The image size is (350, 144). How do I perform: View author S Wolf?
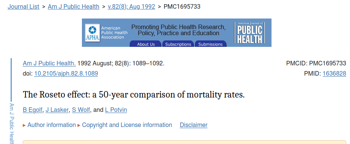click(81, 110)
